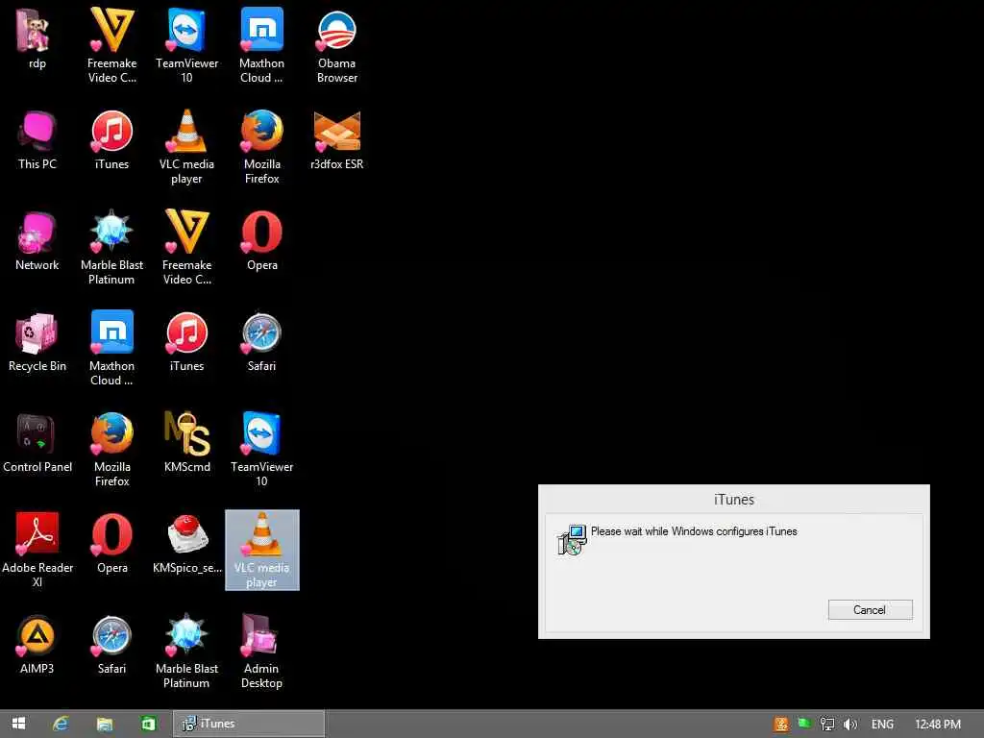
Task: Select Freemake Video Converter icon beside Opera
Action: 187,248
